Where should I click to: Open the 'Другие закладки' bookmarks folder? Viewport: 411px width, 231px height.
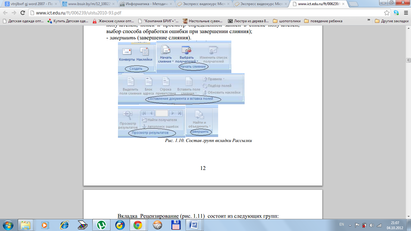point(391,21)
